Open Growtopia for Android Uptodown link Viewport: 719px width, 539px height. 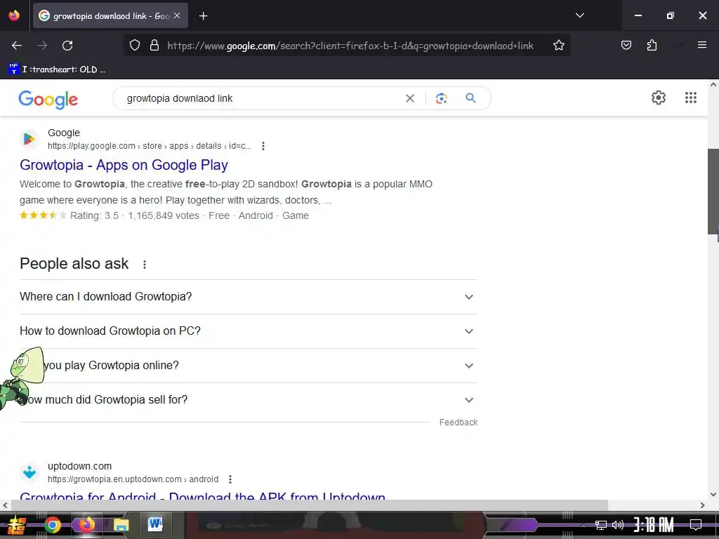203,496
